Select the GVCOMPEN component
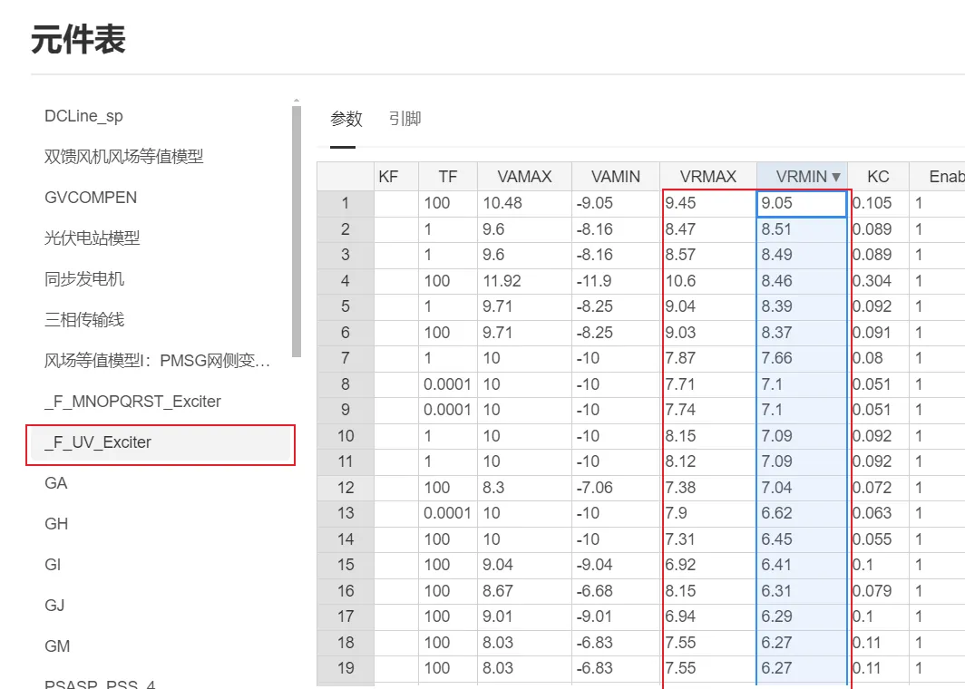The width and height of the screenshot is (965, 689). point(91,198)
